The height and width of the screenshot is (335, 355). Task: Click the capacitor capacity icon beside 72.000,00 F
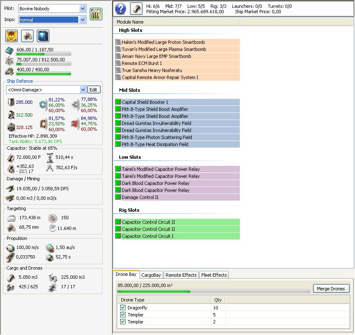pos(11,158)
